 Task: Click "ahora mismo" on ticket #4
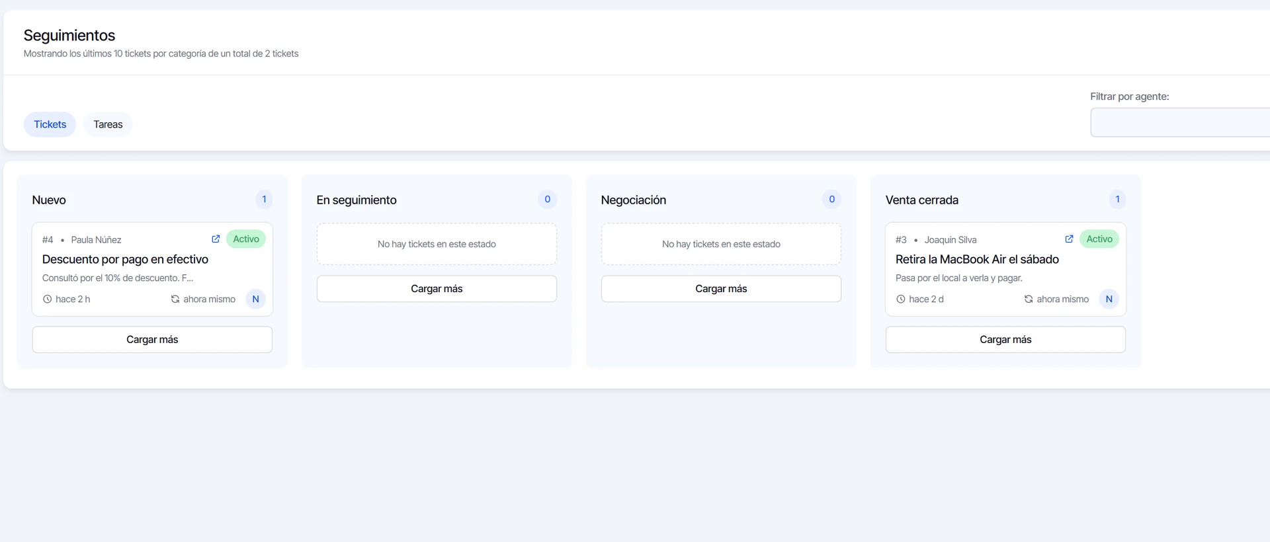click(209, 299)
